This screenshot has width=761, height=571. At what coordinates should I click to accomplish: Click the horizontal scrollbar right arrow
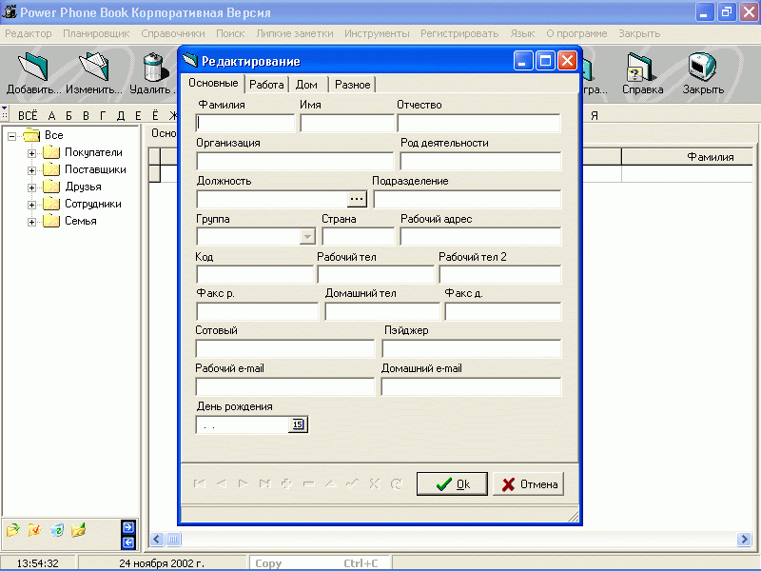744,539
